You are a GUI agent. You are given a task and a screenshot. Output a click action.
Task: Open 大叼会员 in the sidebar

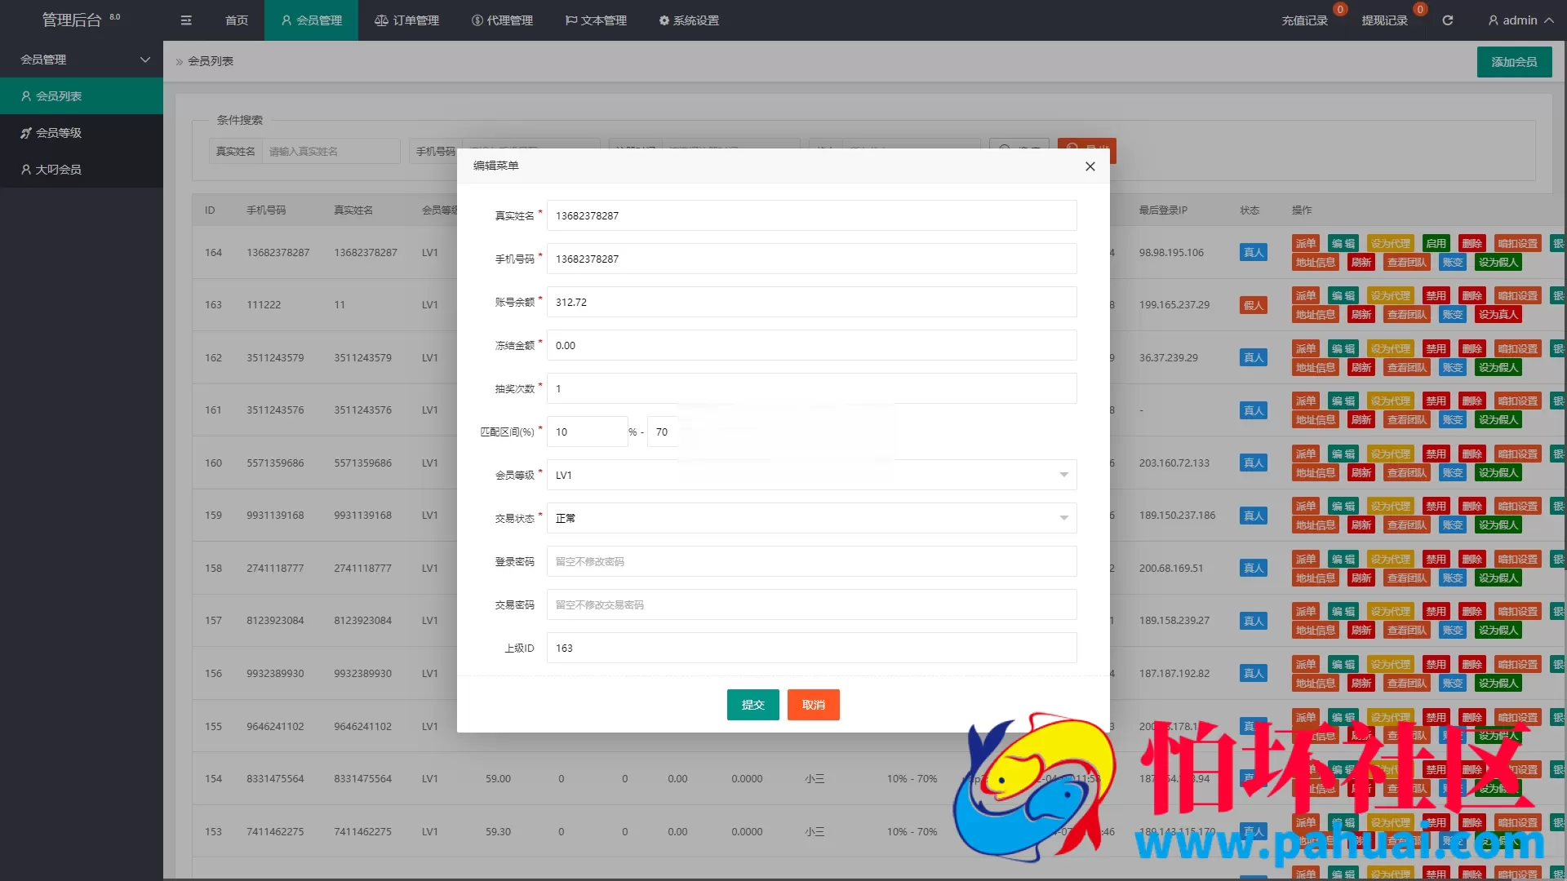[59, 170]
